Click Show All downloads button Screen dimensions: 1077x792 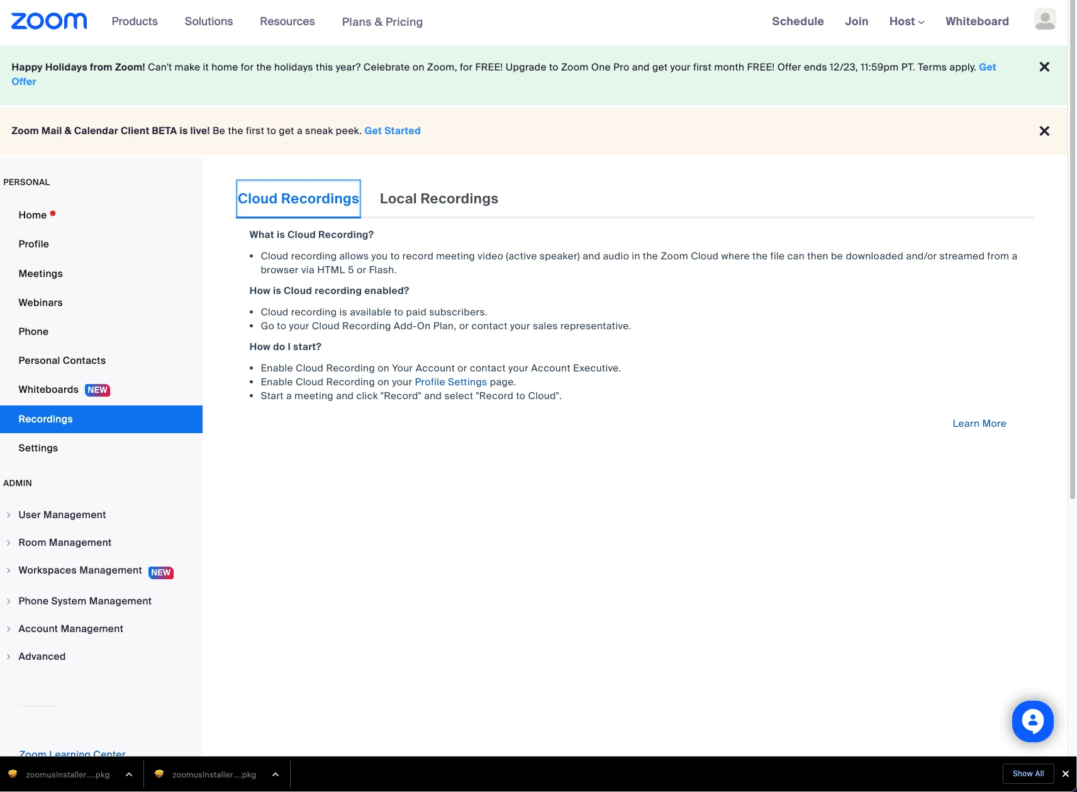pos(1028,774)
